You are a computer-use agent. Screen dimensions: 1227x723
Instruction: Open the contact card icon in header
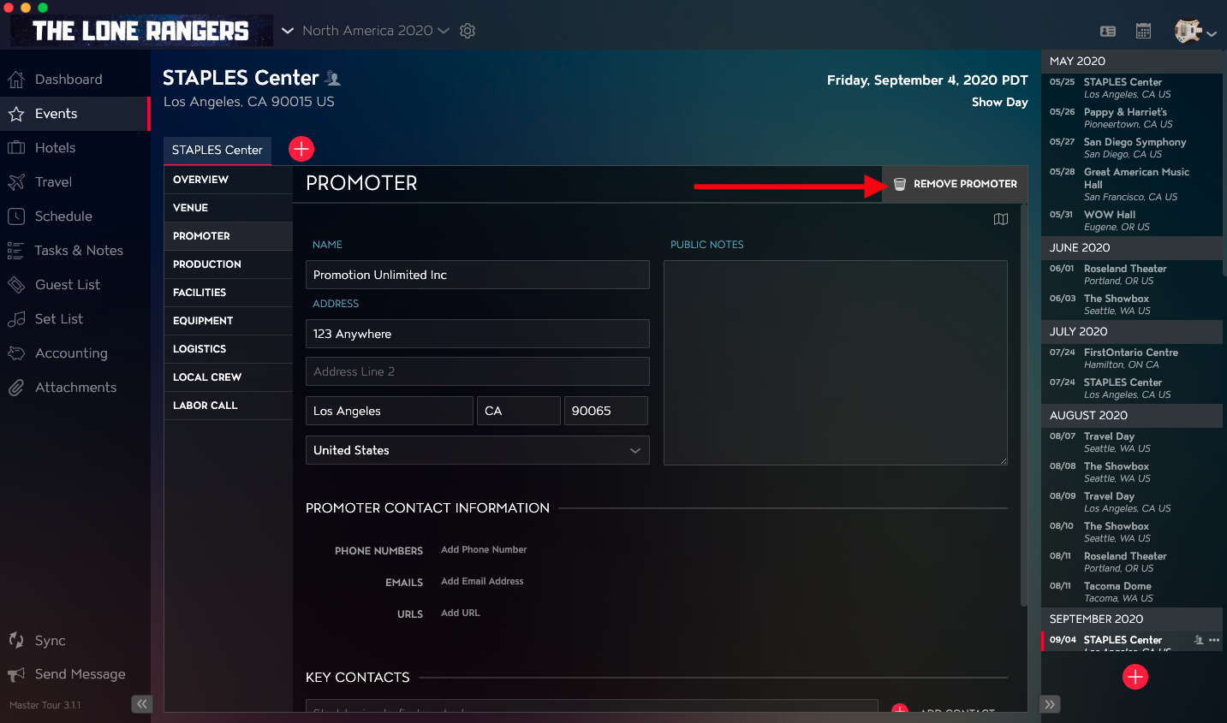(x=1108, y=31)
